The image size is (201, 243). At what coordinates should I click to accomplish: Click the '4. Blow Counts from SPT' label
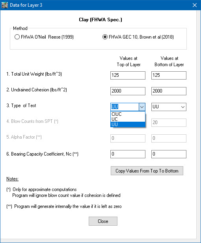[x=32, y=121]
